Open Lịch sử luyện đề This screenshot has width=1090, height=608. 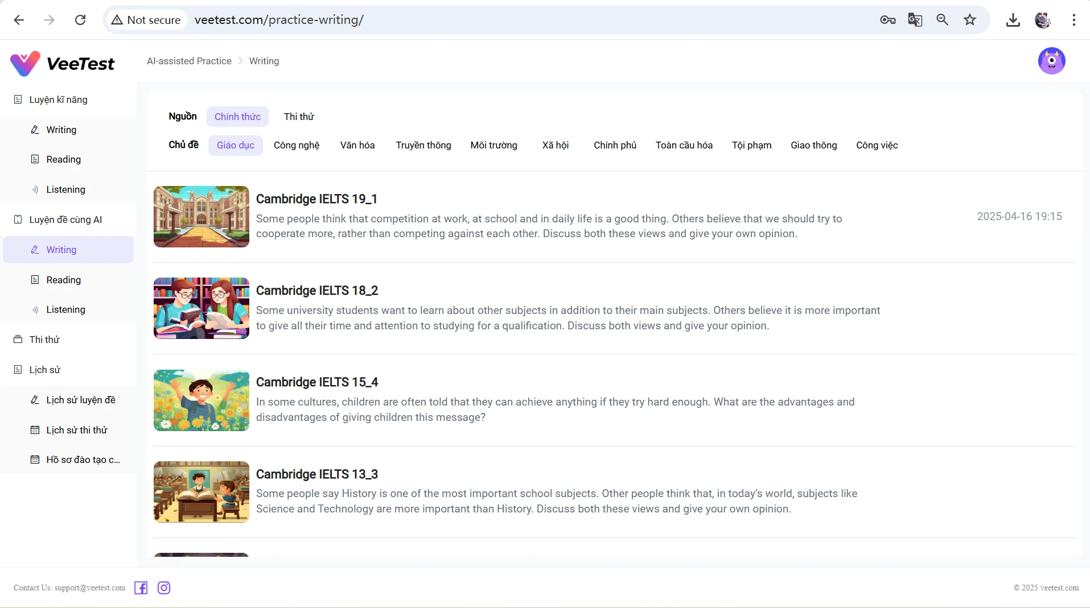(68, 400)
